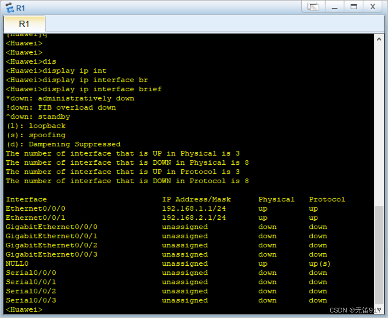Click GigabitEthernet0/0/3 interface name
The width and height of the screenshot is (388, 318).
51,255
